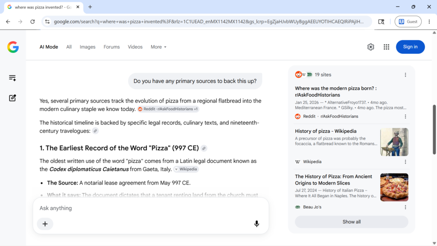Click the Wikipedia source label under result
The width and height of the screenshot is (437, 246).
(x=312, y=162)
